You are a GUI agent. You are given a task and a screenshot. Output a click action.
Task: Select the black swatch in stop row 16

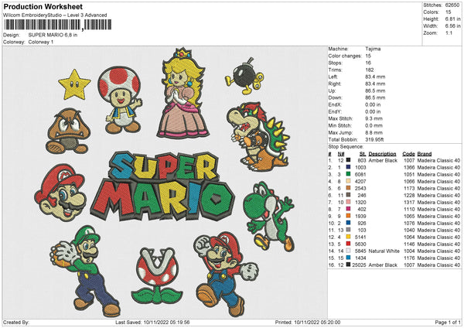click(348, 265)
